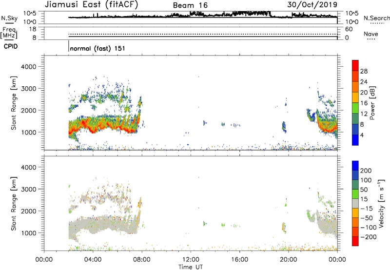Pick the red bottom segment of velocity colorbar
The image size is (390, 270).
[x=355, y=241]
